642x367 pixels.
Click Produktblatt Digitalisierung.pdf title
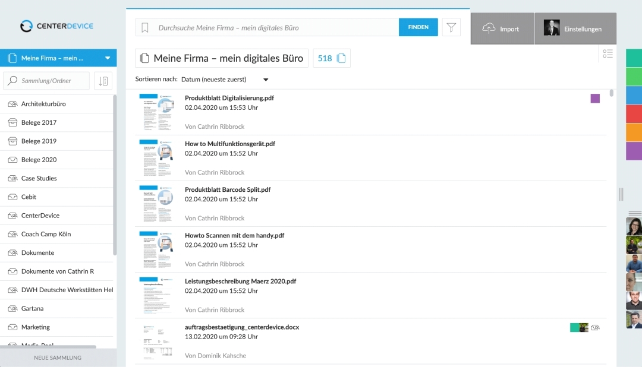pos(229,98)
